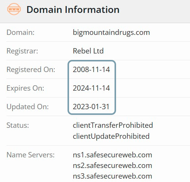The height and width of the screenshot is (182, 190).
Task: Click the Rebel Ltd registrar name
Action: tap(88, 51)
